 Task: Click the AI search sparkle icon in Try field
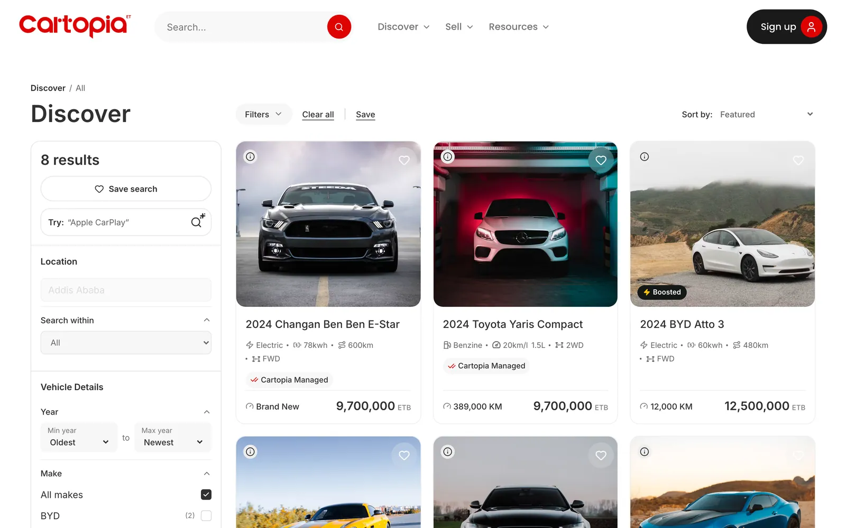click(198, 221)
